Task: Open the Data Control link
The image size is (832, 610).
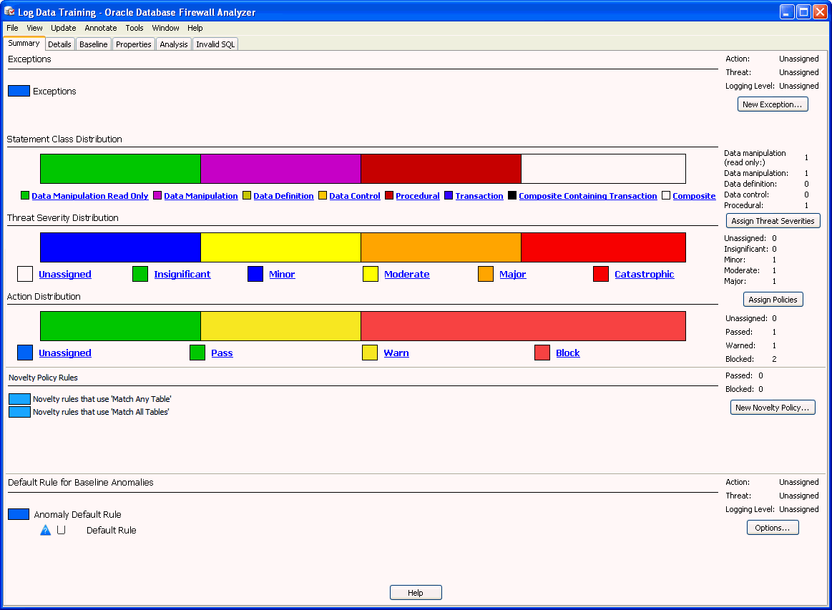Action: point(354,196)
